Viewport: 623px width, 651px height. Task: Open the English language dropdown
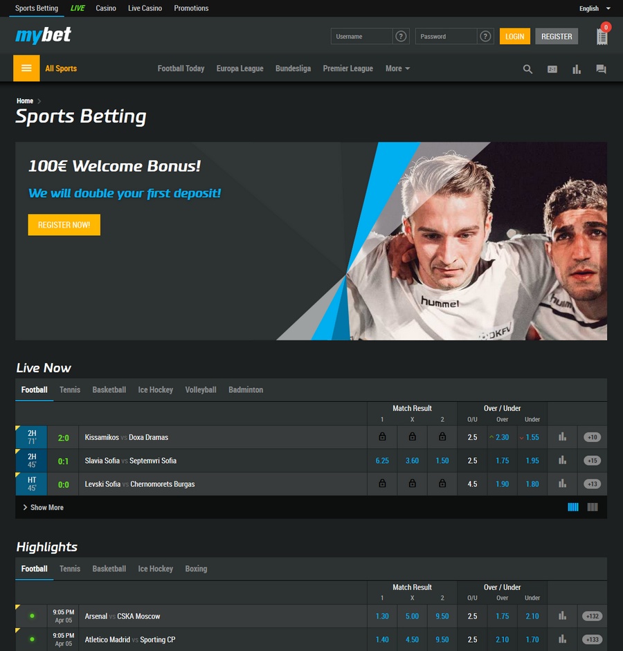[x=595, y=8]
